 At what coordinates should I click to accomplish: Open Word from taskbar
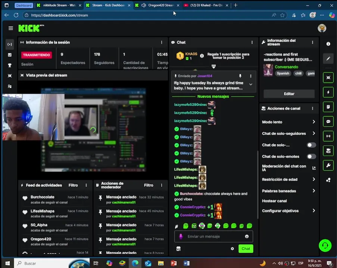pos(187,263)
